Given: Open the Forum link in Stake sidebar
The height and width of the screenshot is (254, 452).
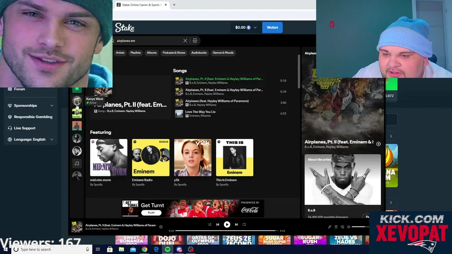Looking at the screenshot, I should (x=19, y=89).
